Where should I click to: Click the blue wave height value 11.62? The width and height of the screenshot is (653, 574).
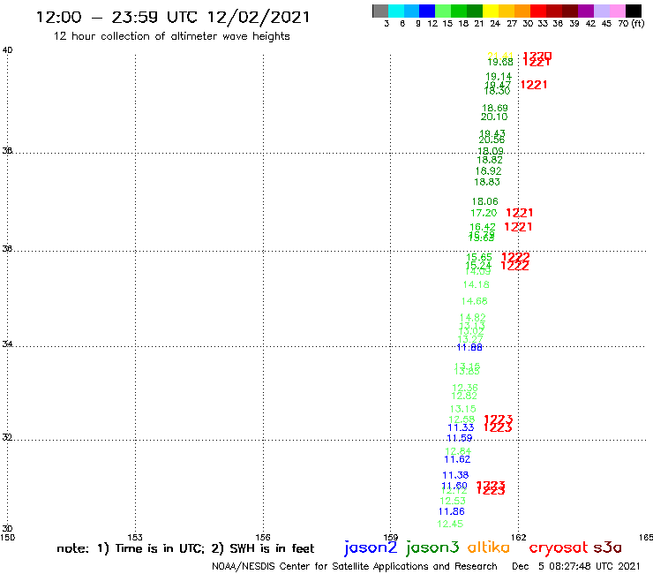[457, 459]
